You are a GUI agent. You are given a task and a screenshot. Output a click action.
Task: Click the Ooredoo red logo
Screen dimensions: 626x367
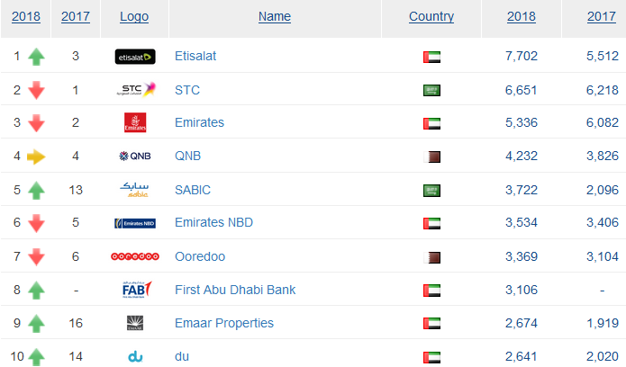(135, 256)
